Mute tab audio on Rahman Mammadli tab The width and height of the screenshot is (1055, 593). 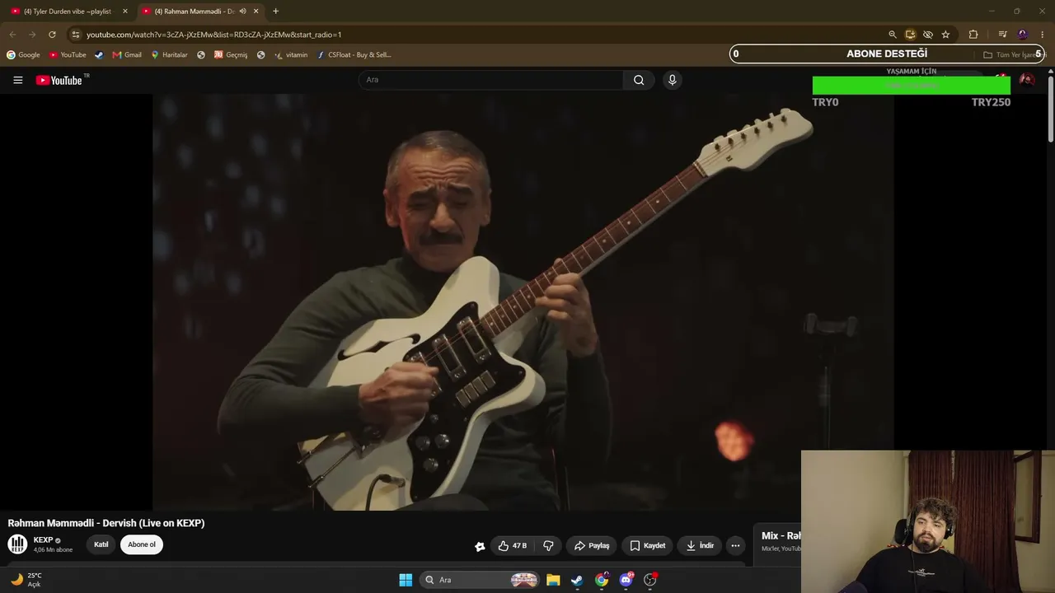242,12
